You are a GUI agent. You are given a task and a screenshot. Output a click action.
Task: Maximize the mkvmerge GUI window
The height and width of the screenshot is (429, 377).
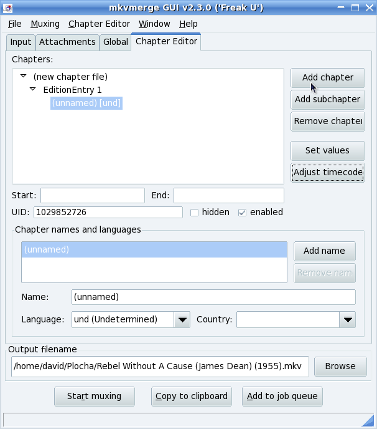pyautogui.click(x=355, y=7)
